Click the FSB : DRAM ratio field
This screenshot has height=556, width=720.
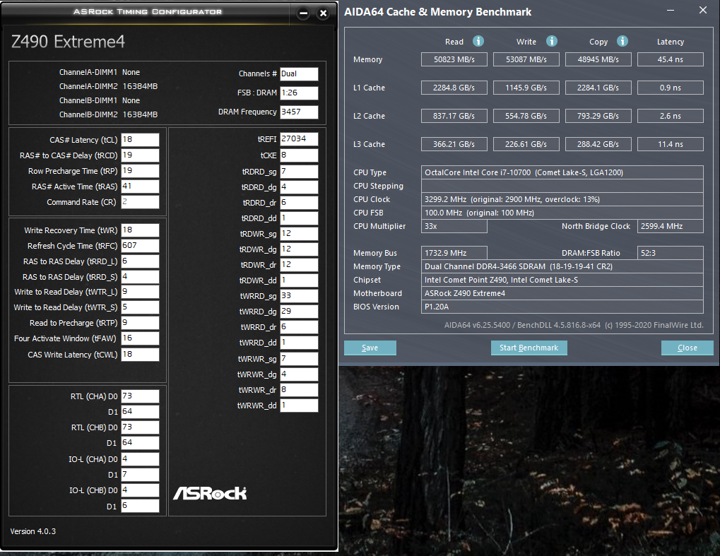coord(299,93)
